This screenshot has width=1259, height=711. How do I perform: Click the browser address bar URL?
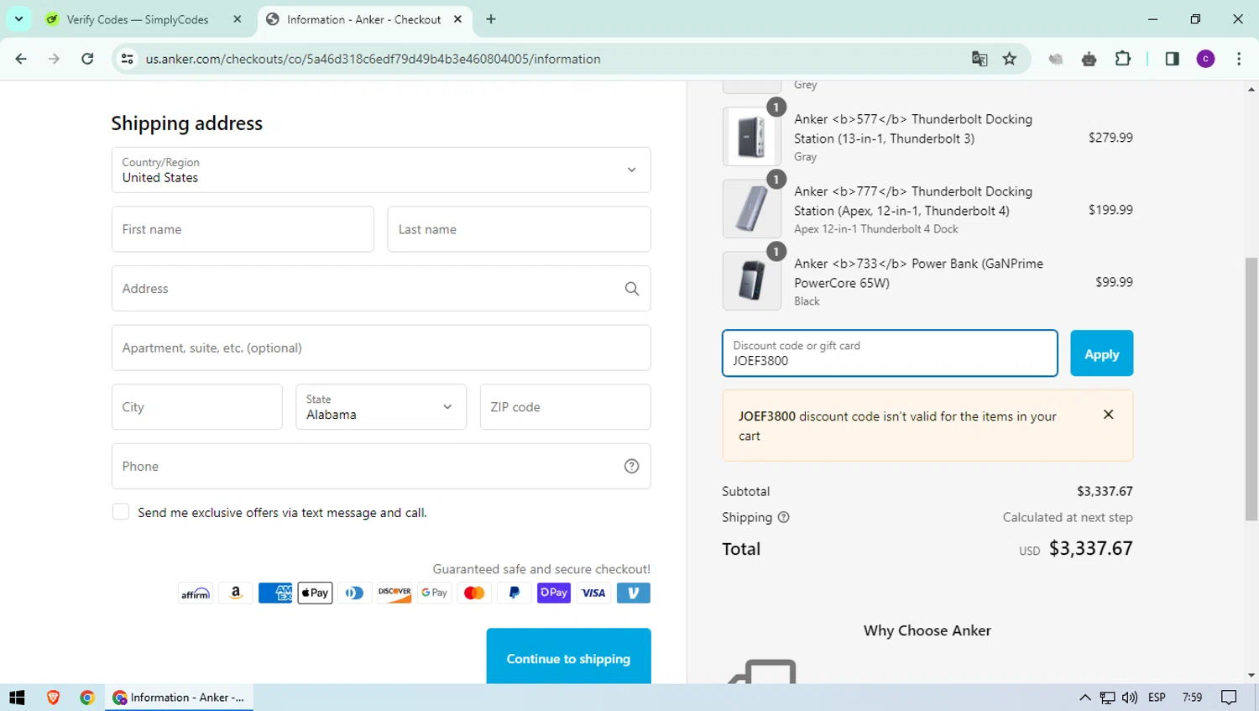[373, 59]
